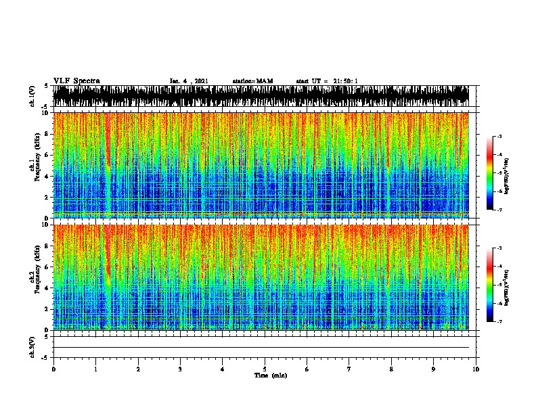Screen dimensions: 536x414
Task: Click the "ch.3(V)" axis label
Action: [32, 347]
